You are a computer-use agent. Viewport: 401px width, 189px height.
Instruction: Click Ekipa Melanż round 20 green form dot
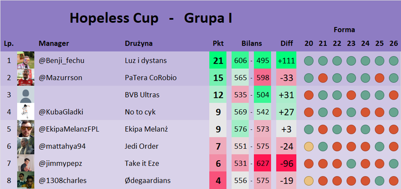pyautogui.click(x=308, y=129)
